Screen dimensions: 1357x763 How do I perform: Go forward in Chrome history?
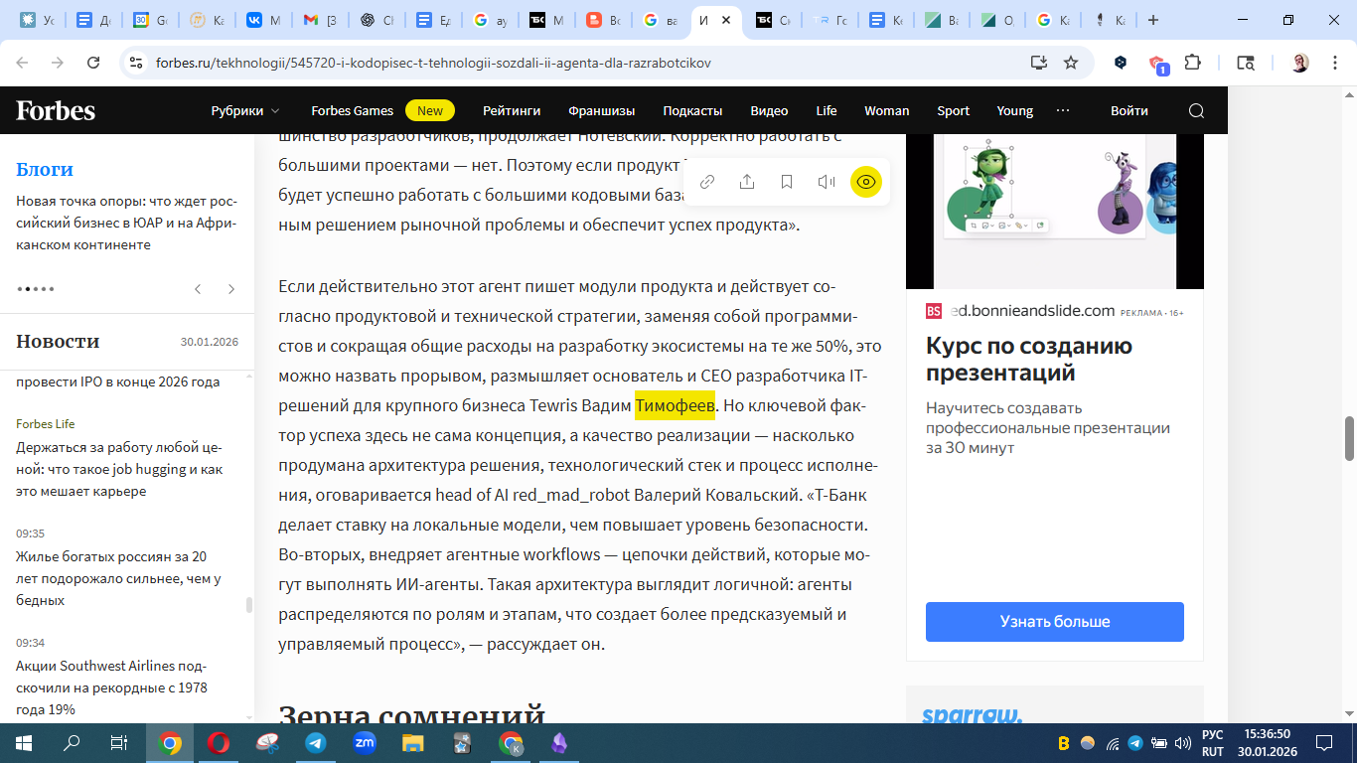58,63
